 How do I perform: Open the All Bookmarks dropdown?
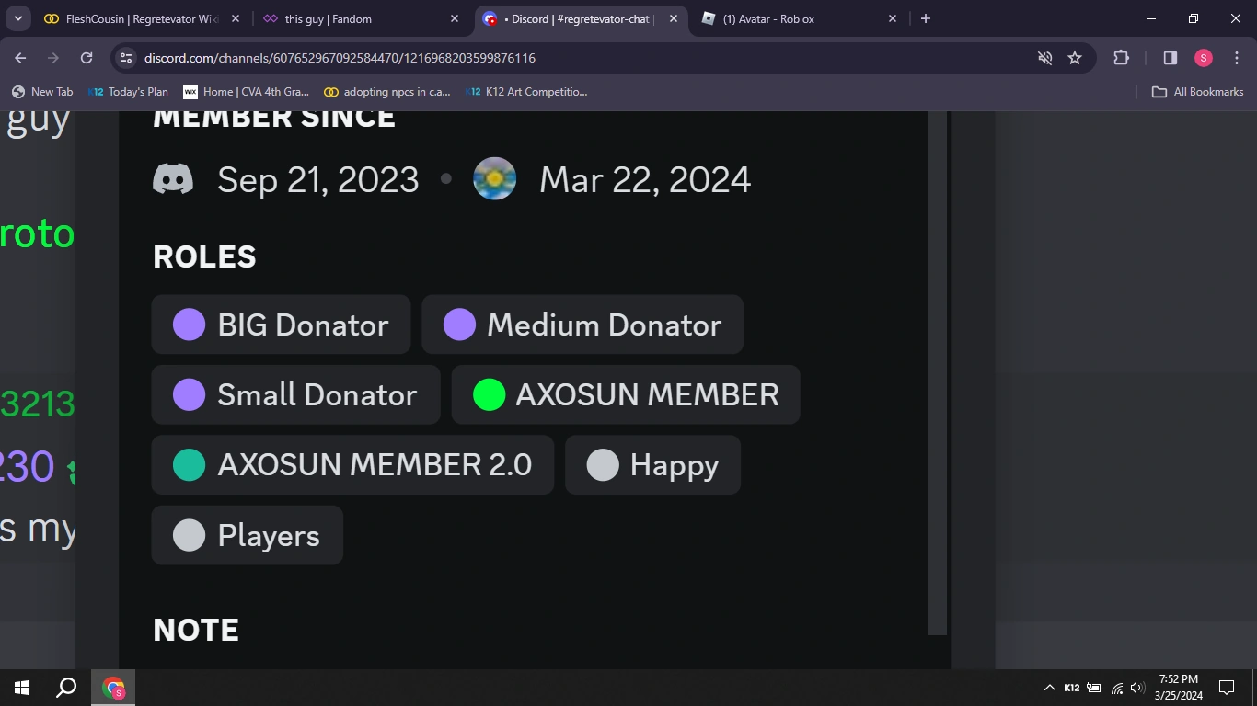pos(1197,91)
